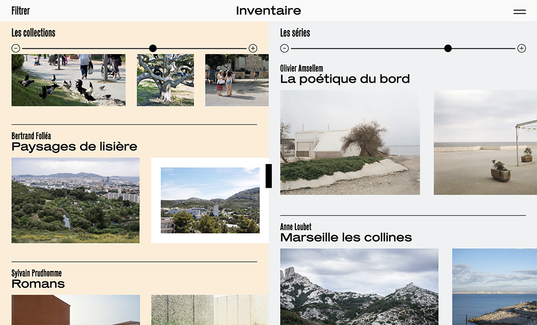Open La poétique du bord series
The image size is (537, 325).
pos(345,79)
